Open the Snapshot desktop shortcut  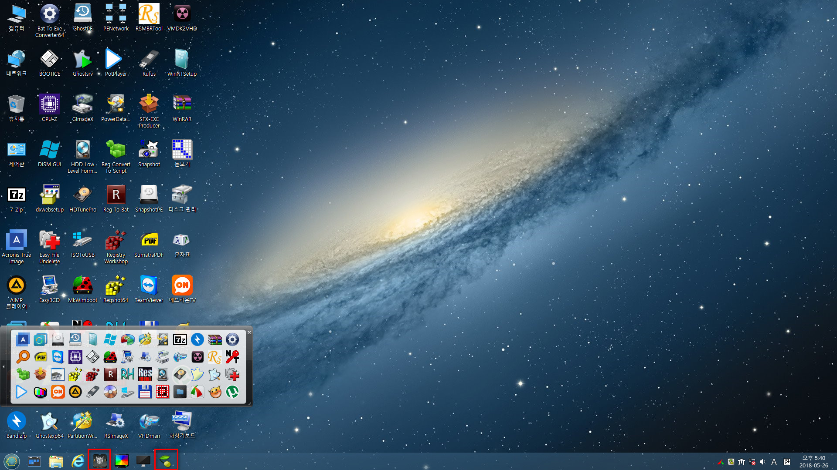click(x=149, y=153)
